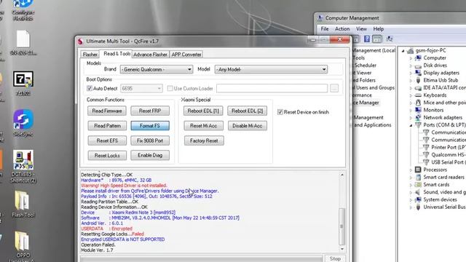Select the Flash Tool folder icon

[x=23, y=201]
